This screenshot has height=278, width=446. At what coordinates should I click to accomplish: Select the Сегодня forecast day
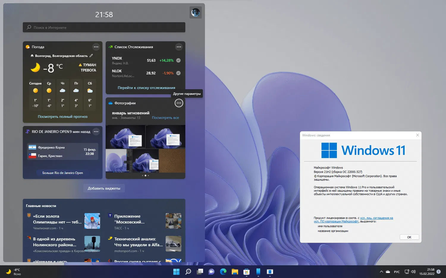(x=35, y=95)
